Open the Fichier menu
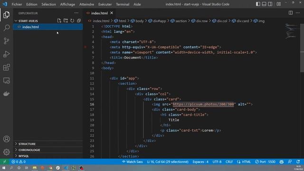 17,4
